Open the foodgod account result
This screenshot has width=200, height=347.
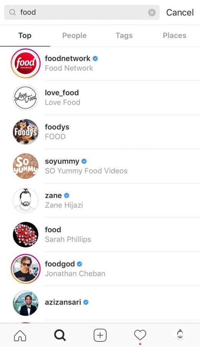tap(100, 269)
